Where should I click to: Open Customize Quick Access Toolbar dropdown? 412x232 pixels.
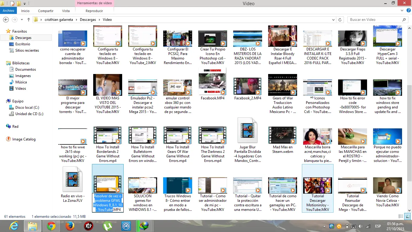click(24, 4)
